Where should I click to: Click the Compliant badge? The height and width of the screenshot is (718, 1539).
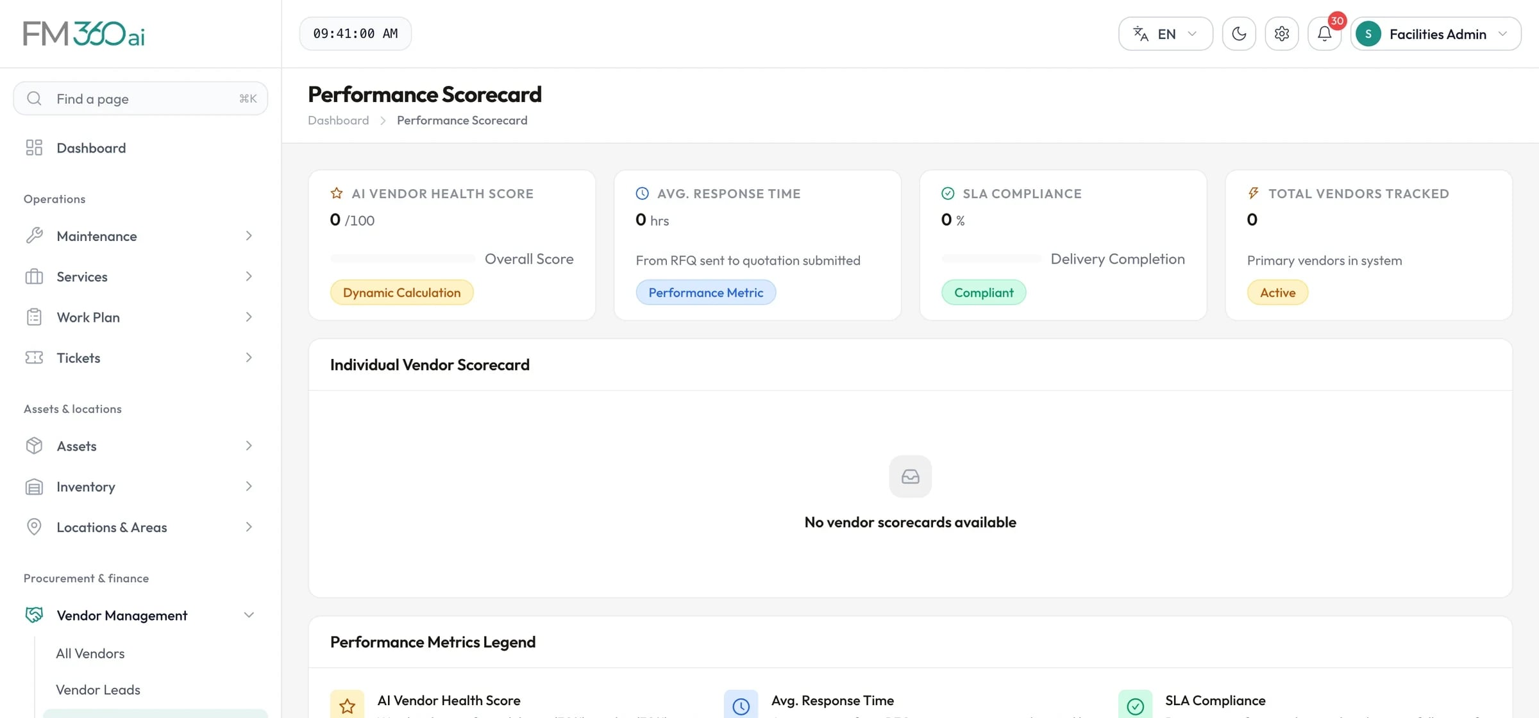984,292
